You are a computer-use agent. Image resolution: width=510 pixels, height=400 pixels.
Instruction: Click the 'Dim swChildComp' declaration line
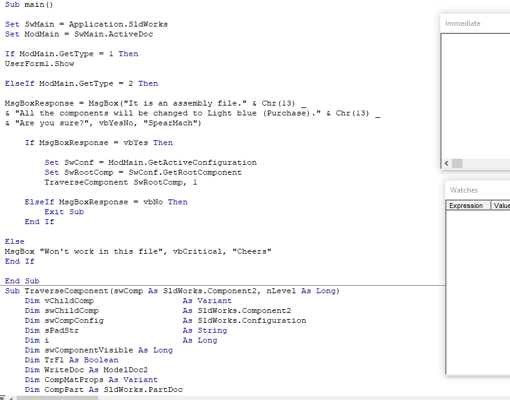(158, 310)
